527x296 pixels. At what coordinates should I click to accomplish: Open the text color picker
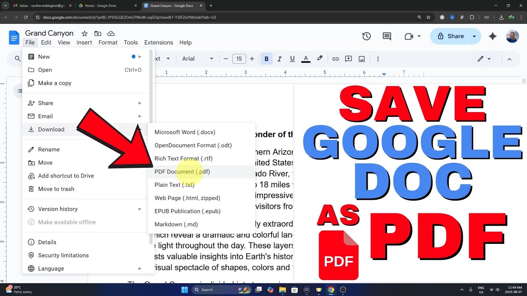[305, 59]
